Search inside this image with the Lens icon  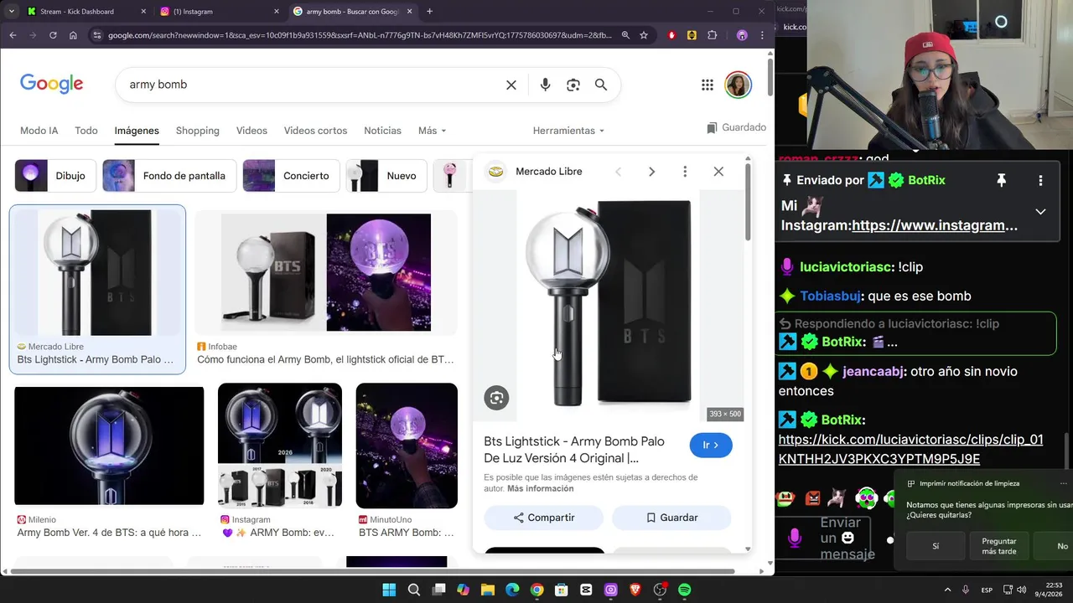coord(496,398)
